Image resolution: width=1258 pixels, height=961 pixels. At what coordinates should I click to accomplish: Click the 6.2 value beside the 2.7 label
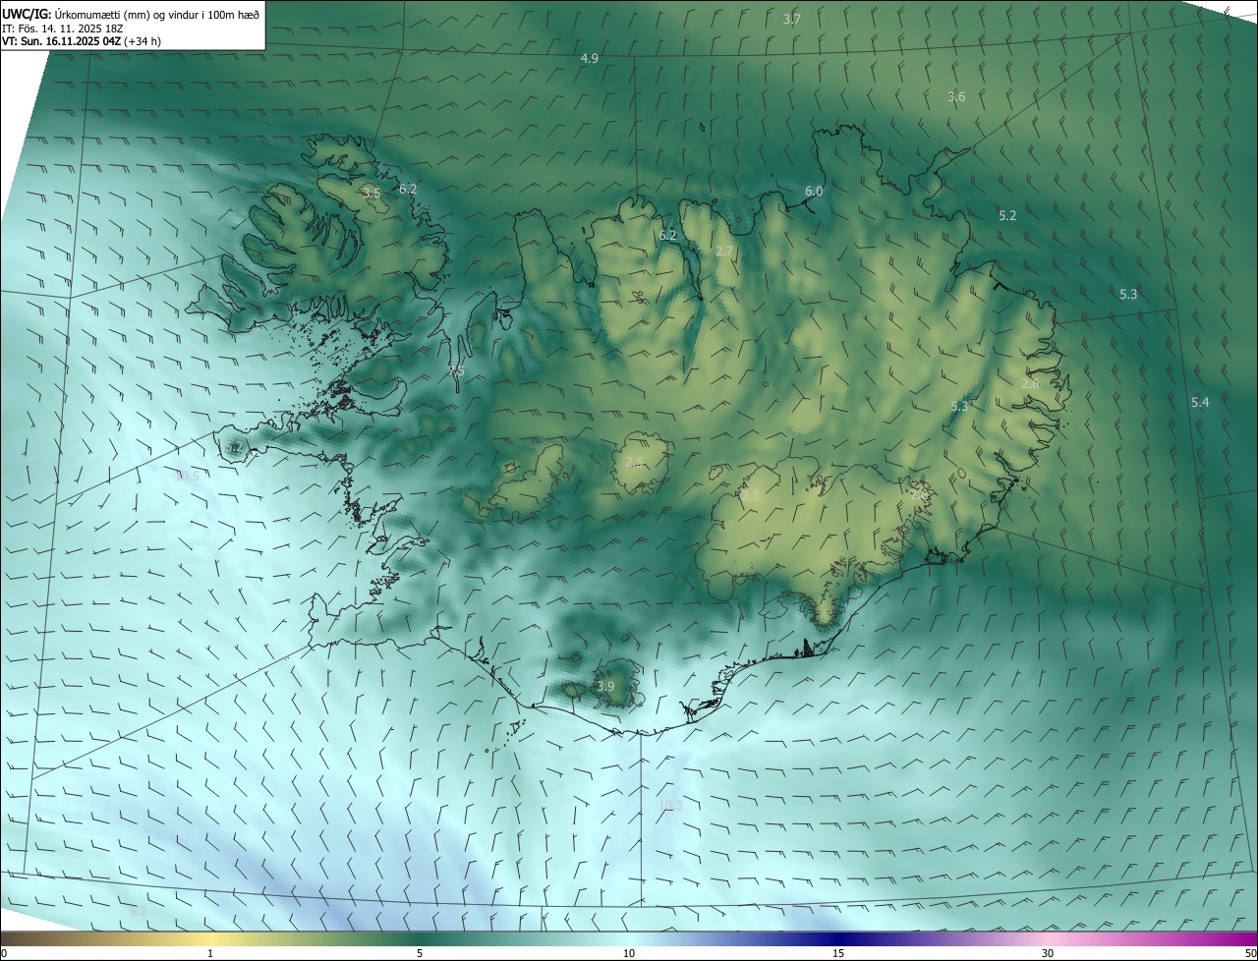668,235
